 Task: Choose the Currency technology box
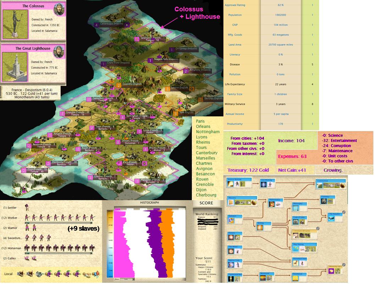[328, 200]
